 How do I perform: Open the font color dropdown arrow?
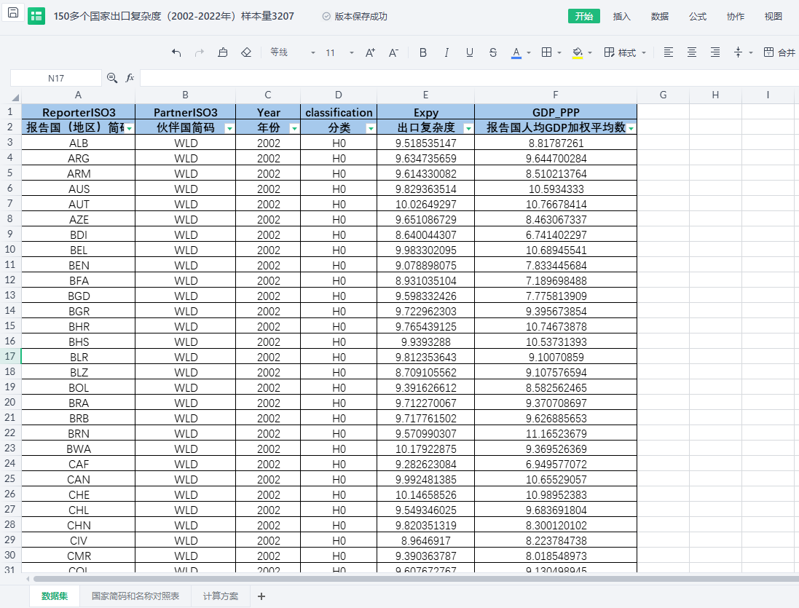(x=529, y=53)
